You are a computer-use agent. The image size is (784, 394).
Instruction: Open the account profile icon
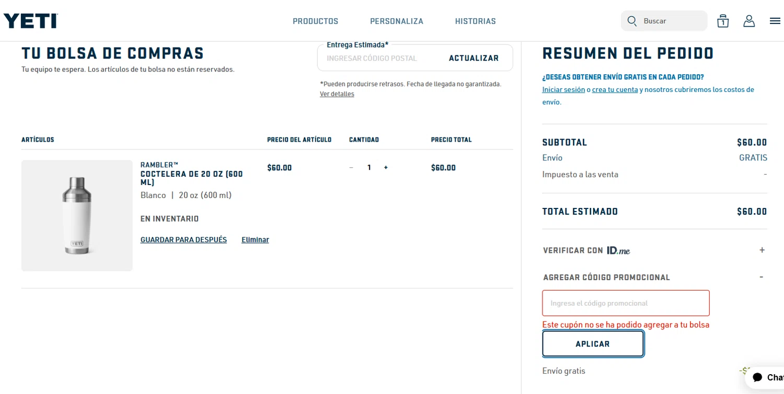click(x=749, y=21)
